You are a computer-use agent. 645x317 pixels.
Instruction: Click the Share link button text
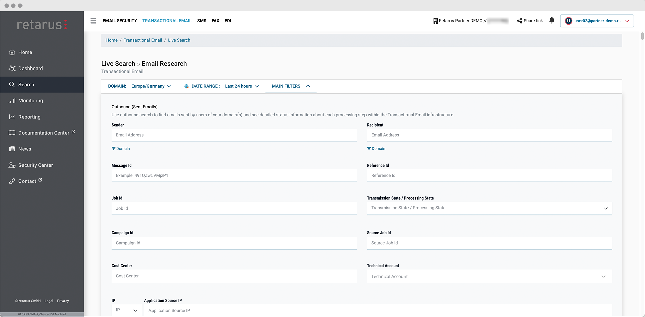533,21
